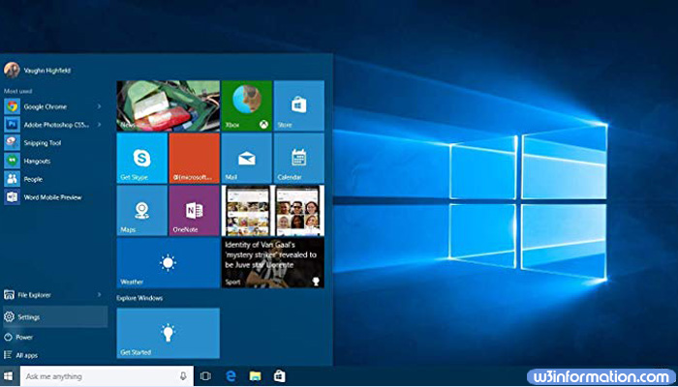Screen dimensions: 678x387
Task: Open the Store tile
Action: 298,105
